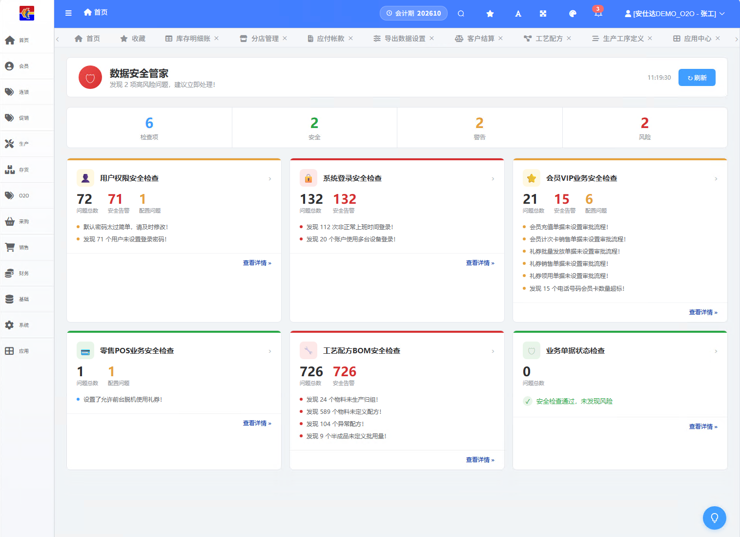Open 应用 in the left sidebar
This screenshot has height=537, width=740.
pyautogui.click(x=27, y=351)
